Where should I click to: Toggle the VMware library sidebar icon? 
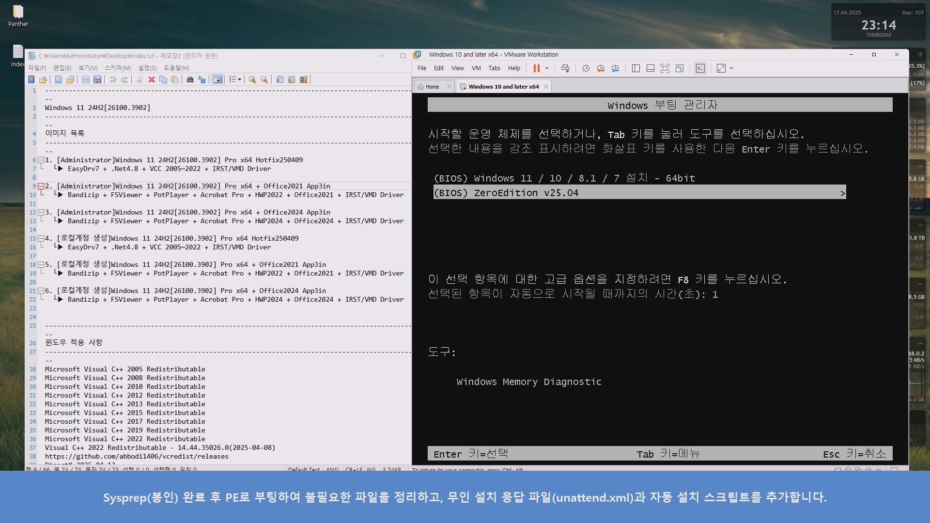(636, 68)
